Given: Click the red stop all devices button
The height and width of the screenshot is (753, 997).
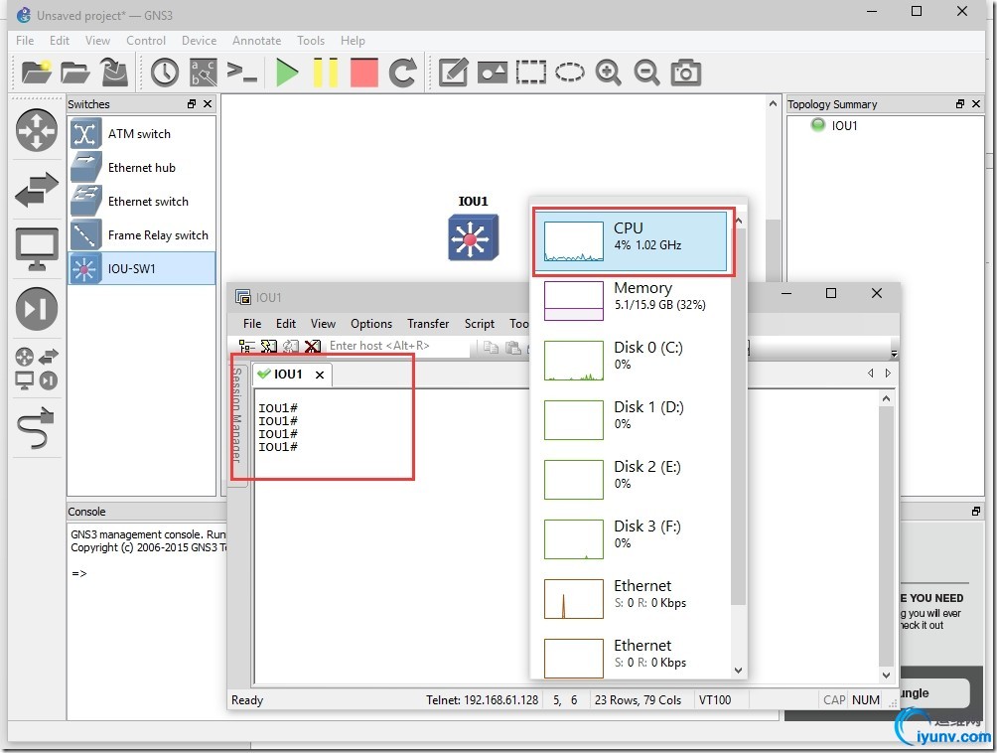Looking at the screenshot, I should [x=364, y=73].
